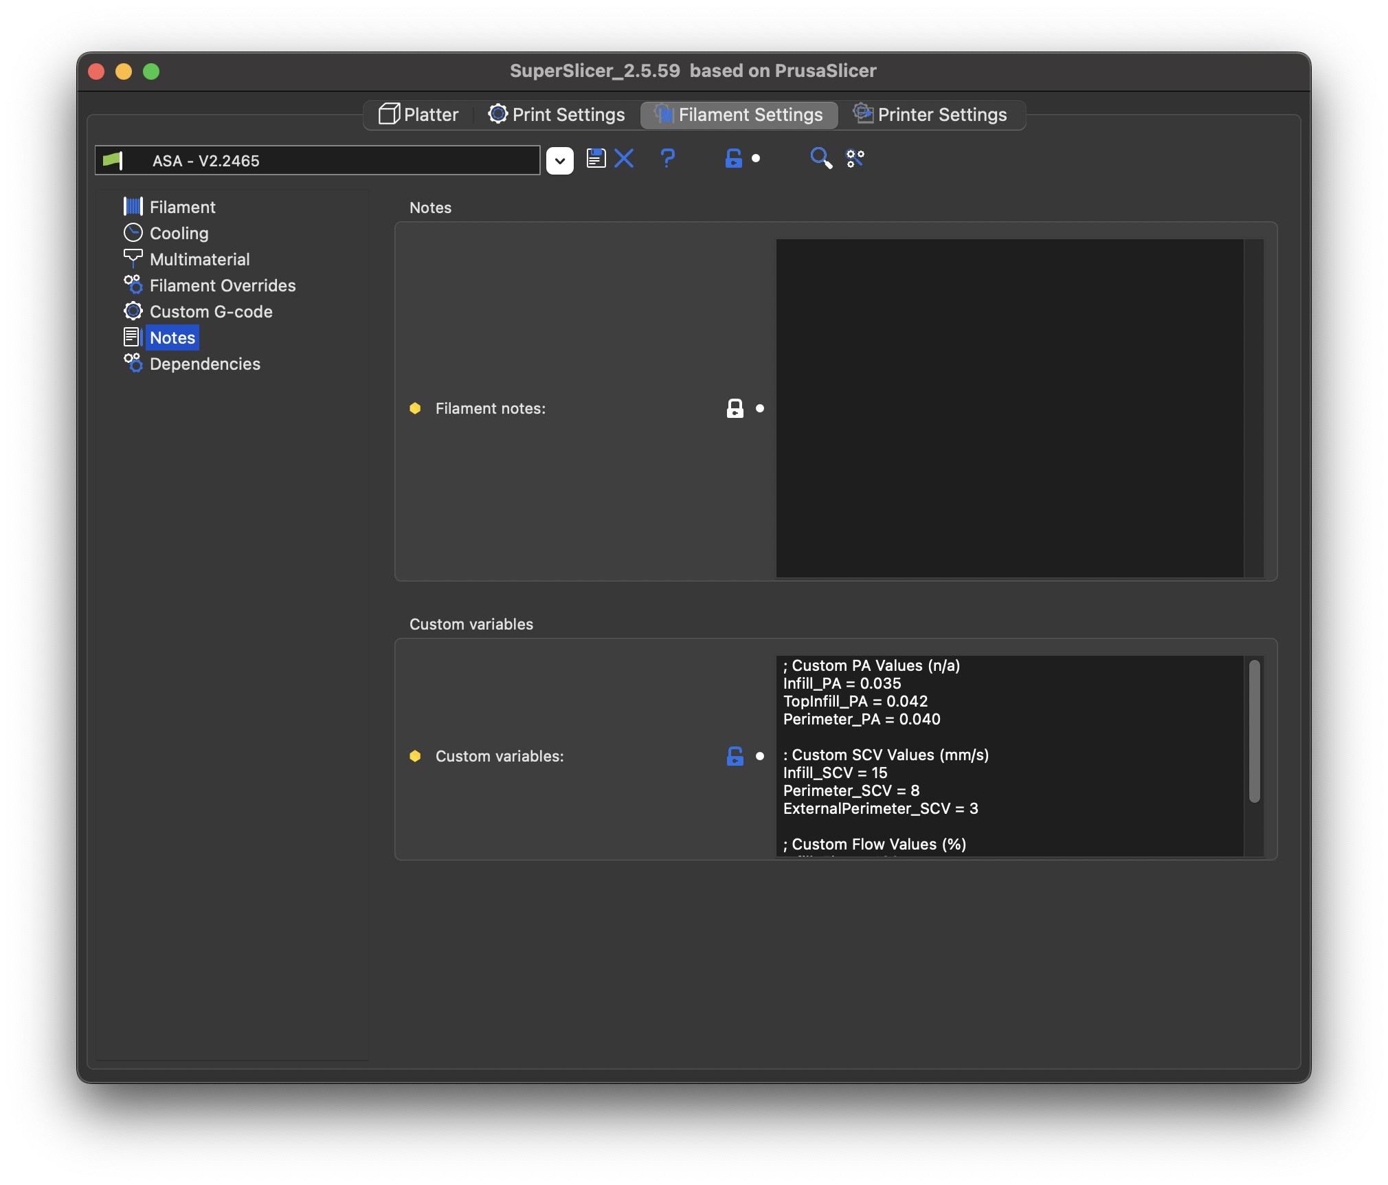Select Cooling in the sidebar
This screenshot has width=1388, height=1185.
point(179,234)
